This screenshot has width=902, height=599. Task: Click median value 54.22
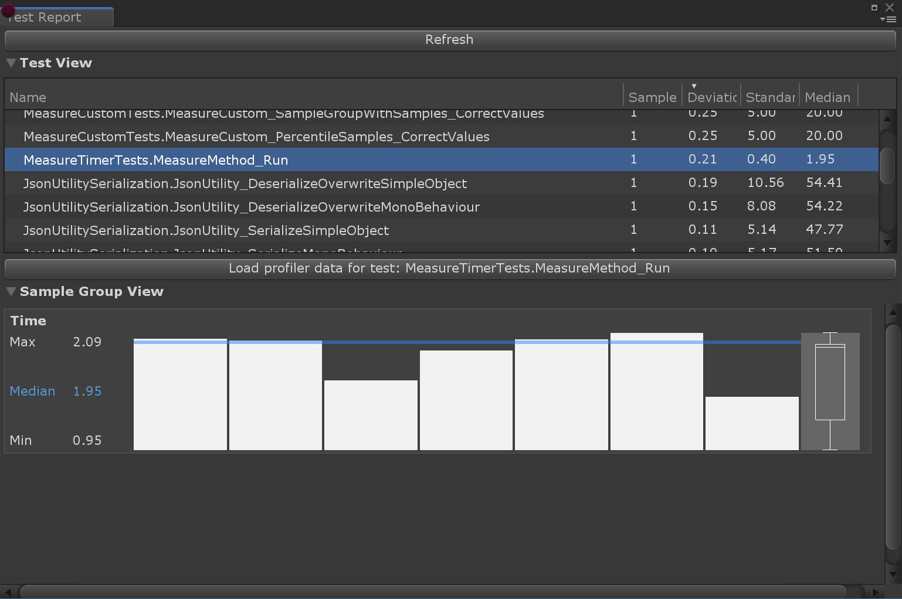(824, 206)
